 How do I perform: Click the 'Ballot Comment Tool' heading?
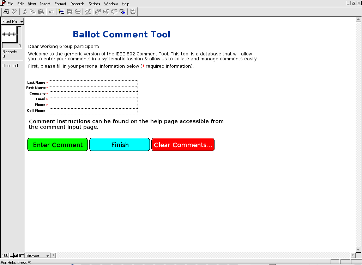[121, 34]
